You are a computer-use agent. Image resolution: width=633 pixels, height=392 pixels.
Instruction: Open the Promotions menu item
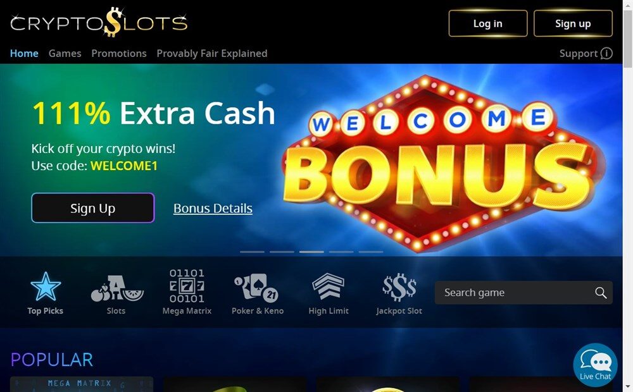tap(119, 53)
